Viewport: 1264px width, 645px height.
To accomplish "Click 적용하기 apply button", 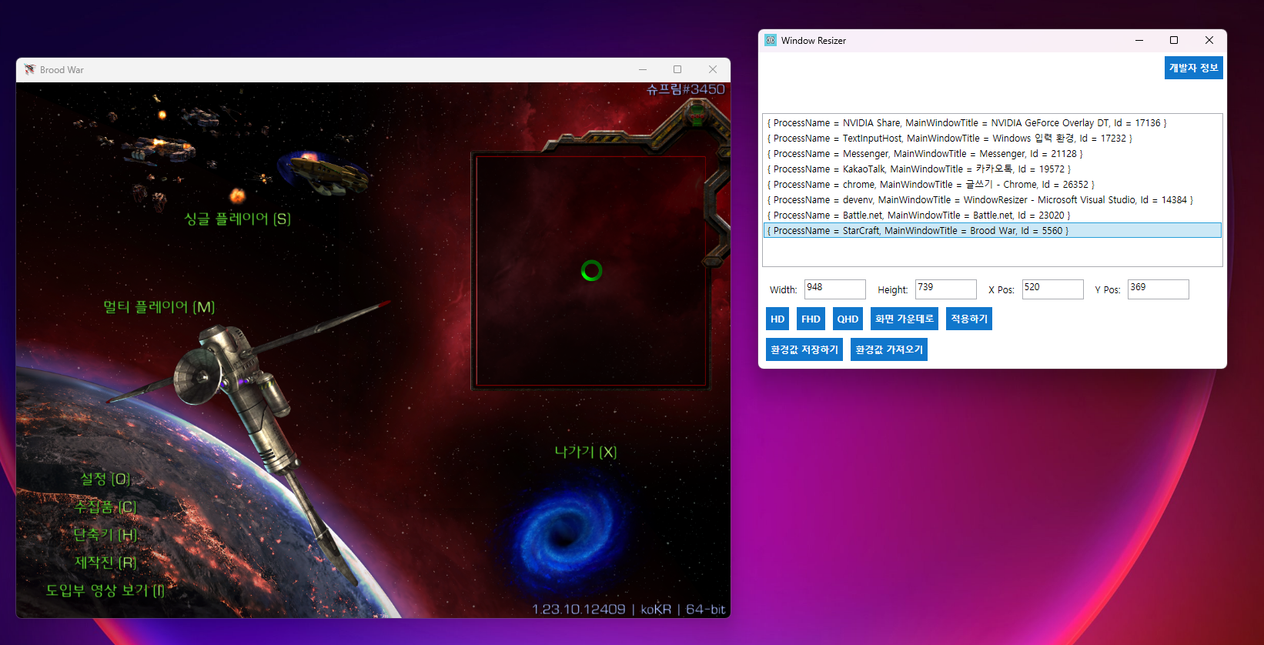I will (969, 319).
